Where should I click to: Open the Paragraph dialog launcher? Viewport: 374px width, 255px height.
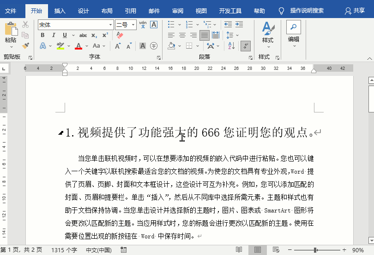[251, 57]
